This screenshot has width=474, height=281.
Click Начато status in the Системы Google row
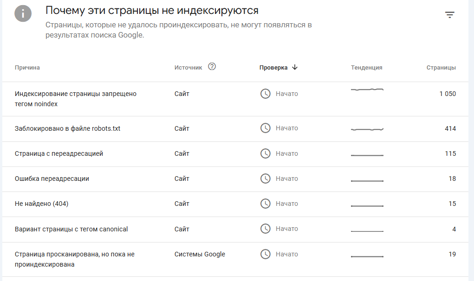pyautogui.click(x=286, y=254)
